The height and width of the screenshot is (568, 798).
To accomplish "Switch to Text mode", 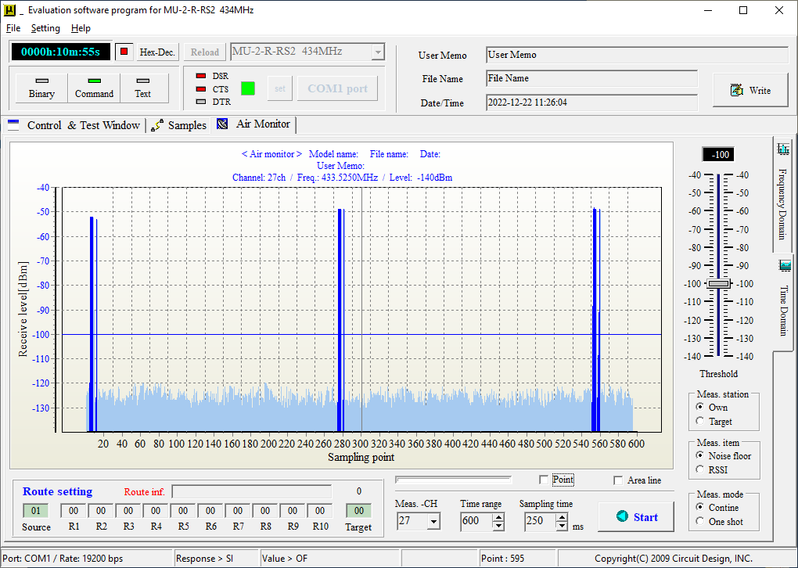I will coord(144,88).
